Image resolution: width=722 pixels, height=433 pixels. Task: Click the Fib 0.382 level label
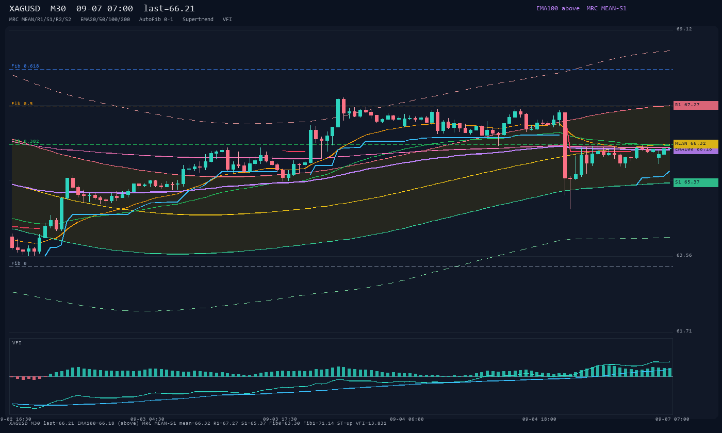click(25, 141)
